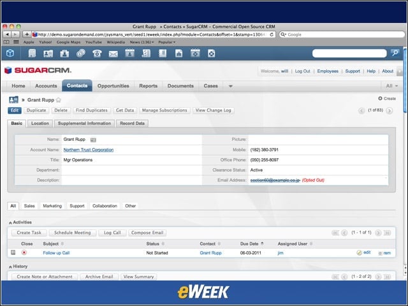The width and height of the screenshot is (408, 306).
Task: Close the Follow up Call activity
Action: click(x=24, y=252)
